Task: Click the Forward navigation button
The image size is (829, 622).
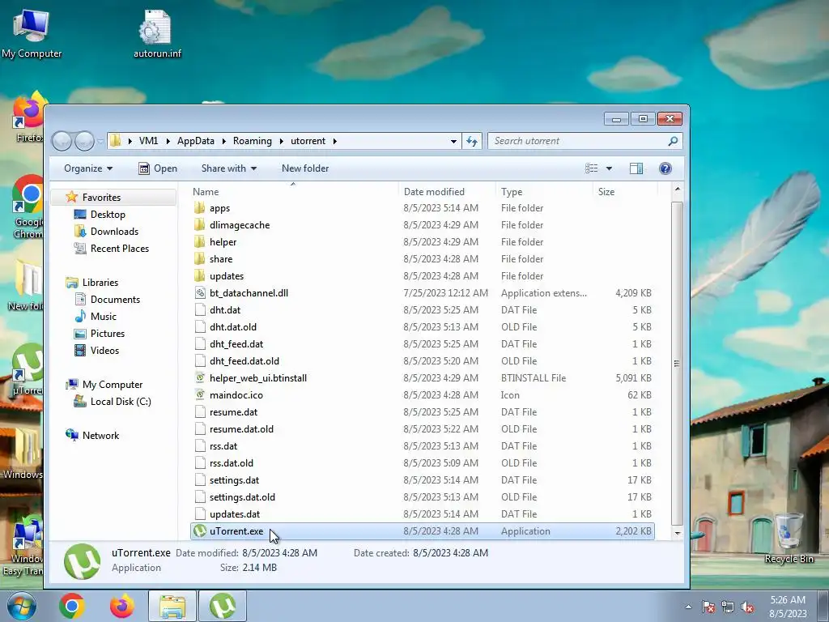Action: click(84, 141)
